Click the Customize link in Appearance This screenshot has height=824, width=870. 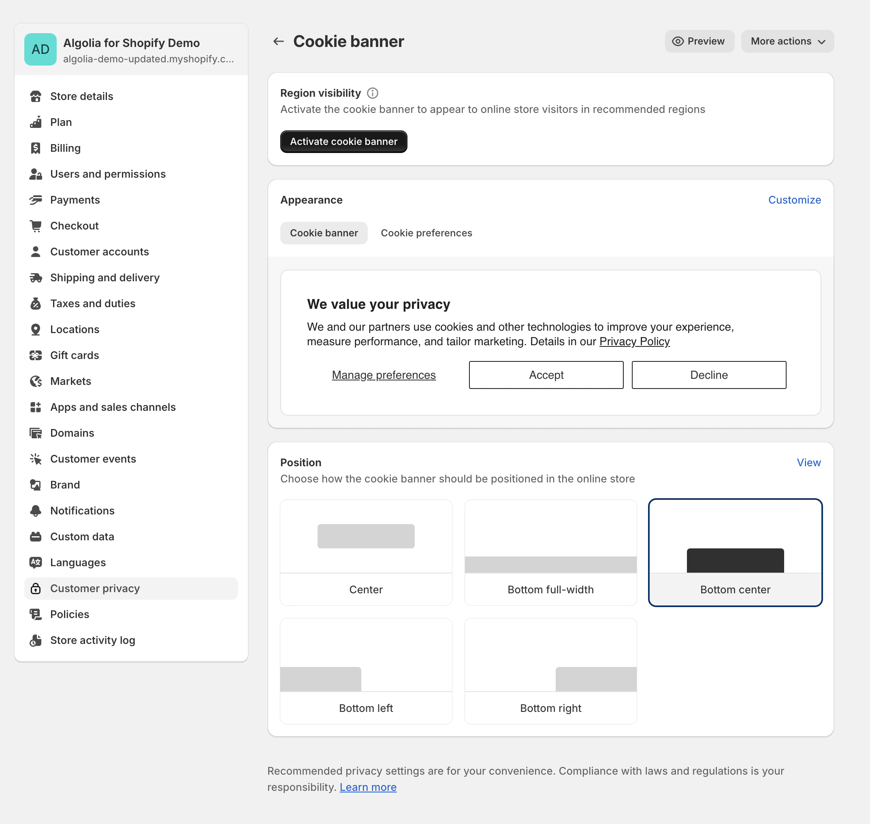coord(794,200)
